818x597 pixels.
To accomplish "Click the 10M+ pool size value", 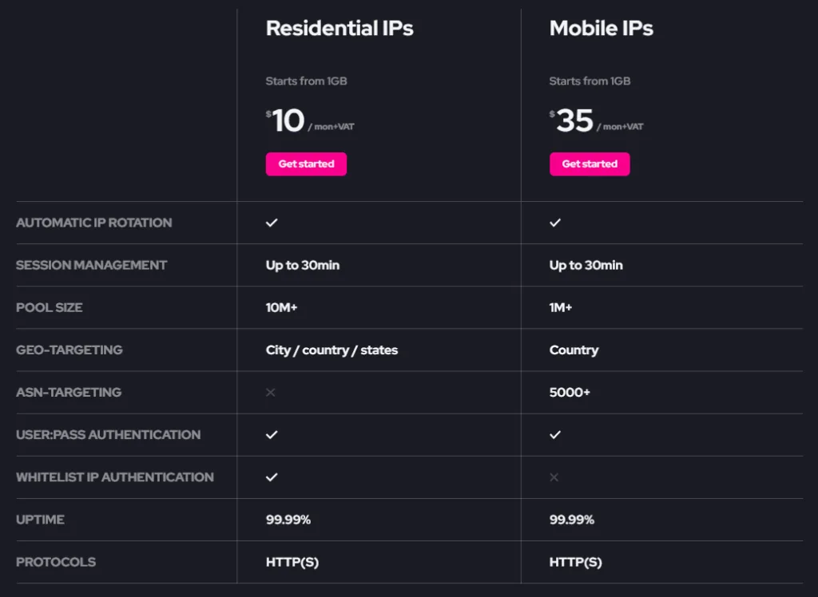I will coord(281,307).
